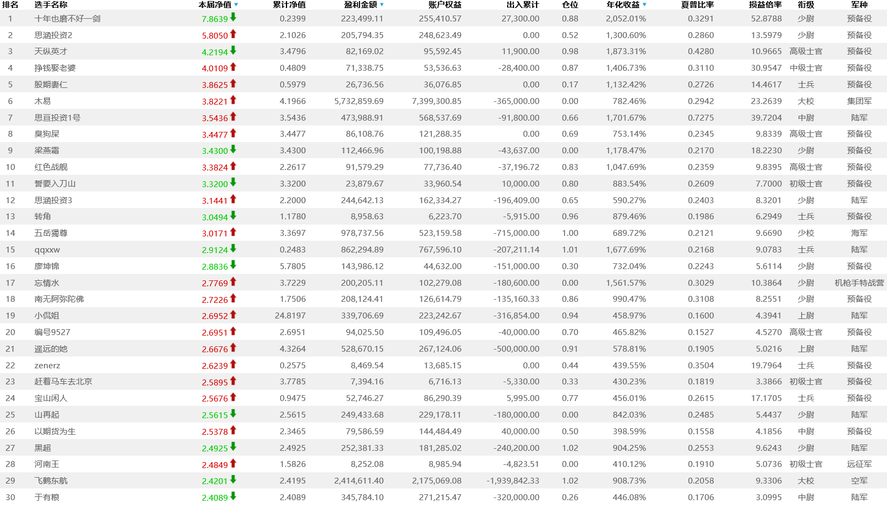Open contestant 十年也磨不好一剑
Screen dimensions: 887x505
(x=68, y=19)
